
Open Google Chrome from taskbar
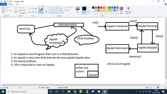pyautogui.click(x=75, y=92)
